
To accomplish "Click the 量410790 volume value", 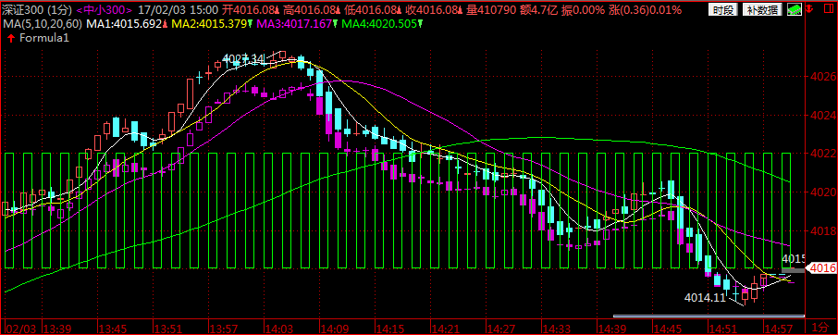I will point(492,9).
